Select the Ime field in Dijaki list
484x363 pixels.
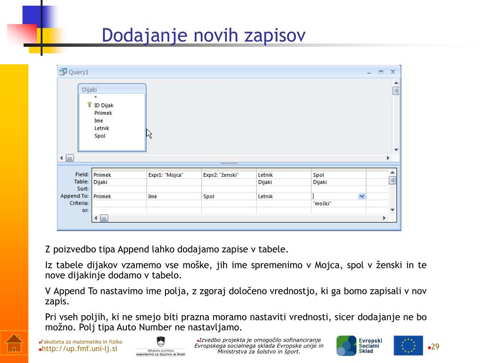tap(98, 121)
